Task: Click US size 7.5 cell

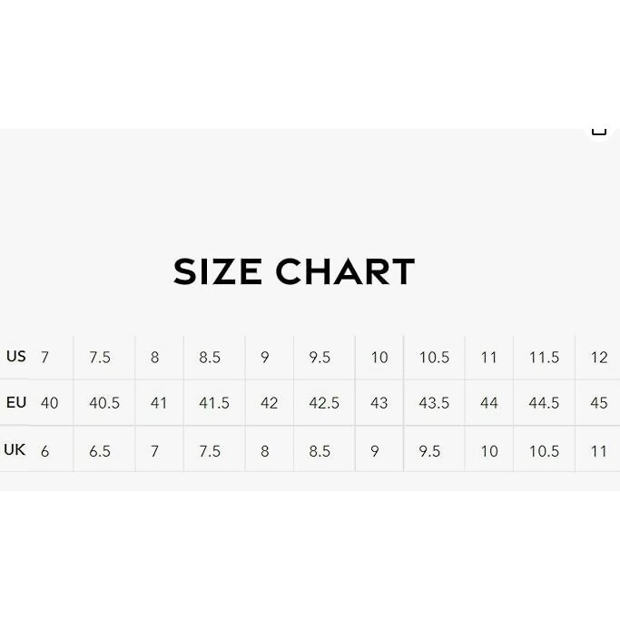Action: (x=100, y=357)
